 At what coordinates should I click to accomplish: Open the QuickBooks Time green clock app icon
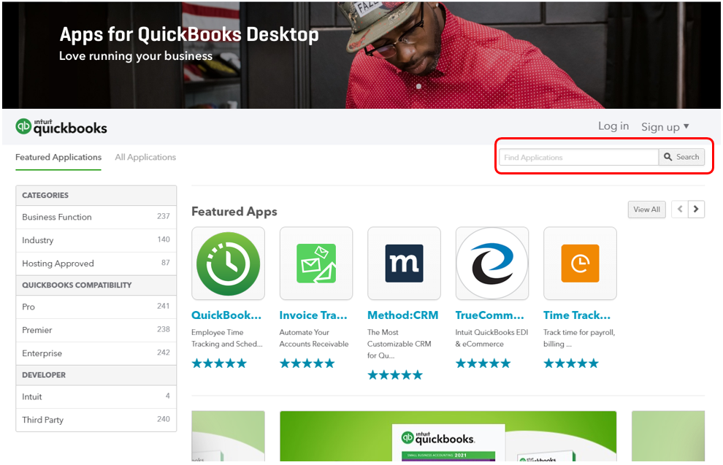pyautogui.click(x=229, y=263)
